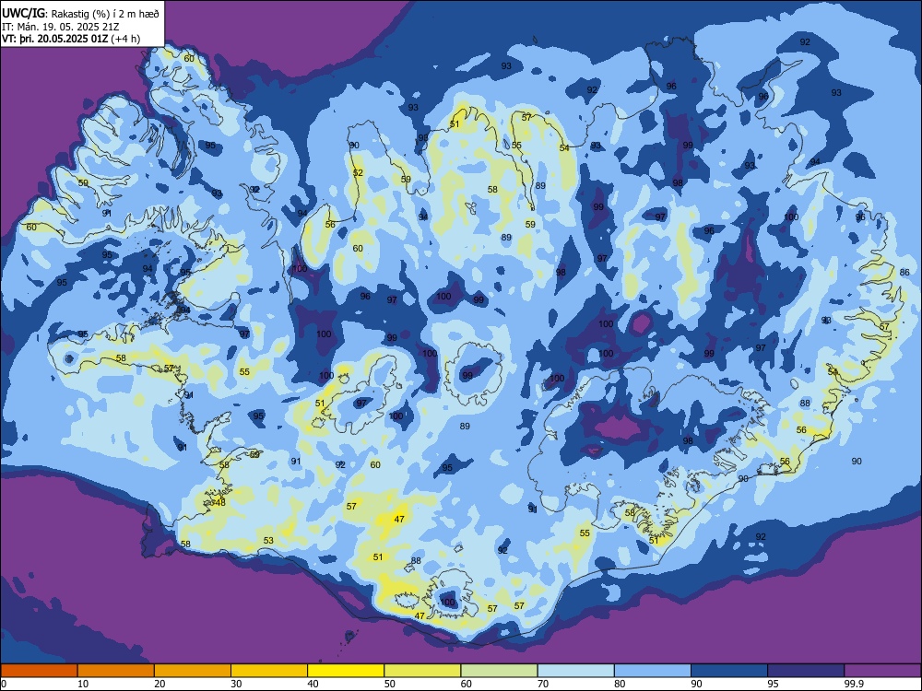Click the legend label '50'

[x=389, y=684]
